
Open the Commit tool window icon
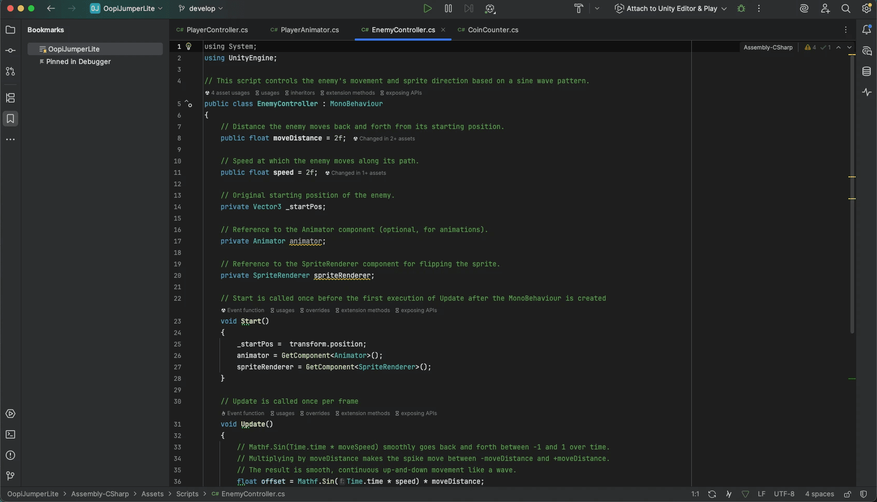(x=10, y=50)
